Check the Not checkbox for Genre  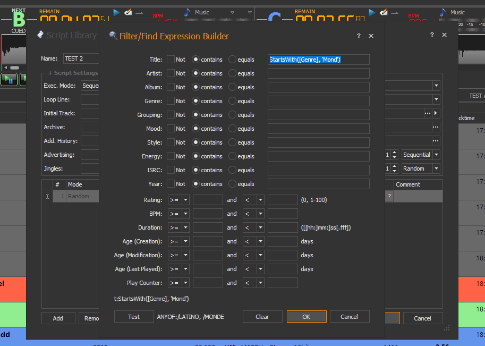tap(171, 101)
